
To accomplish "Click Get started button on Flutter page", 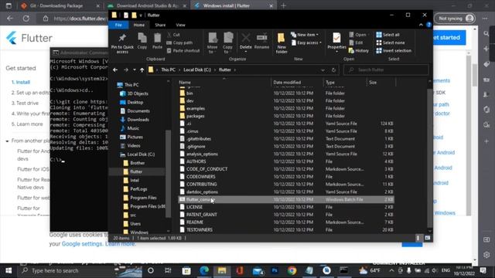I will (x=449, y=38).
